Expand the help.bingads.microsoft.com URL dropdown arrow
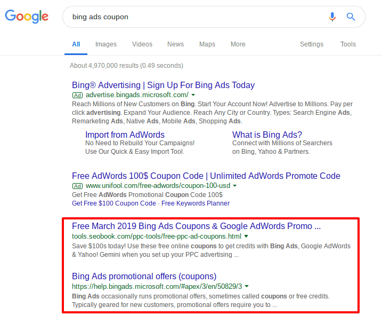The image size is (382, 315). pyautogui.click(x=247, y=286)
